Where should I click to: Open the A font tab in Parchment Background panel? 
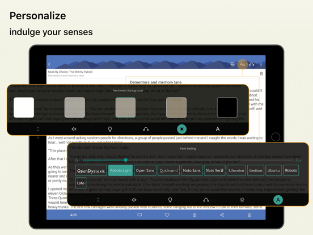(x=218, y=129)
